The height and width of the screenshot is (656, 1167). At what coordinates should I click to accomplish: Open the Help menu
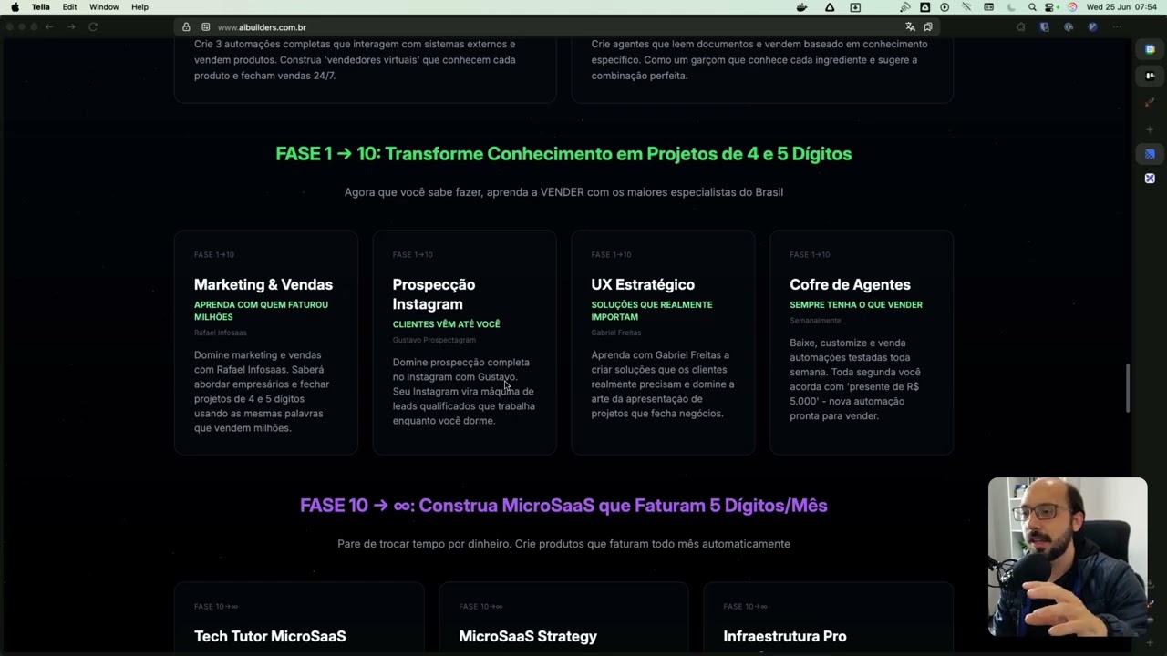click(139, 7)
